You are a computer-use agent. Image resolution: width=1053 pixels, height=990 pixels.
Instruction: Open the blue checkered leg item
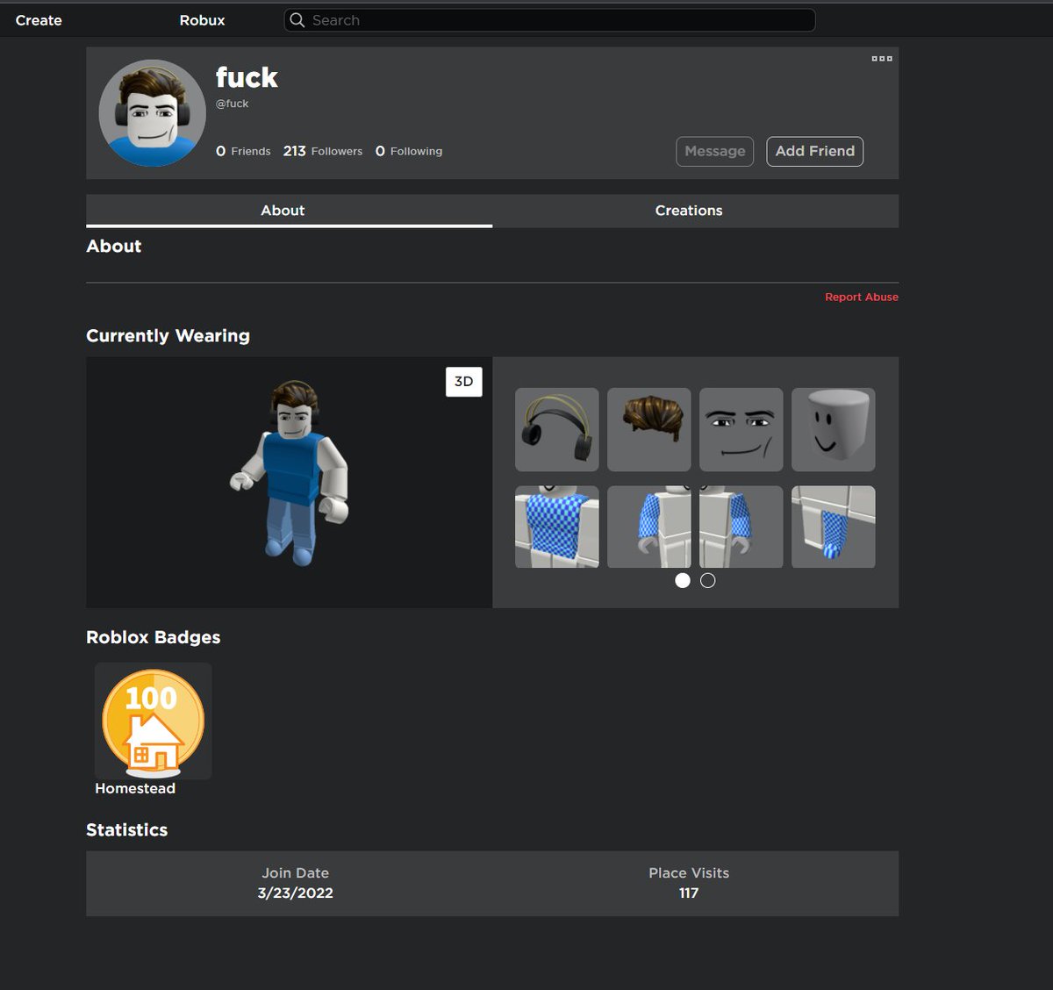[834, 527]
